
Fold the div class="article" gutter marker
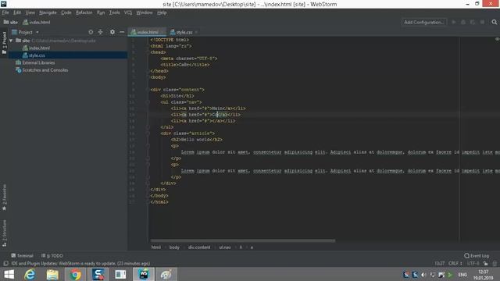tap(148, 133)
